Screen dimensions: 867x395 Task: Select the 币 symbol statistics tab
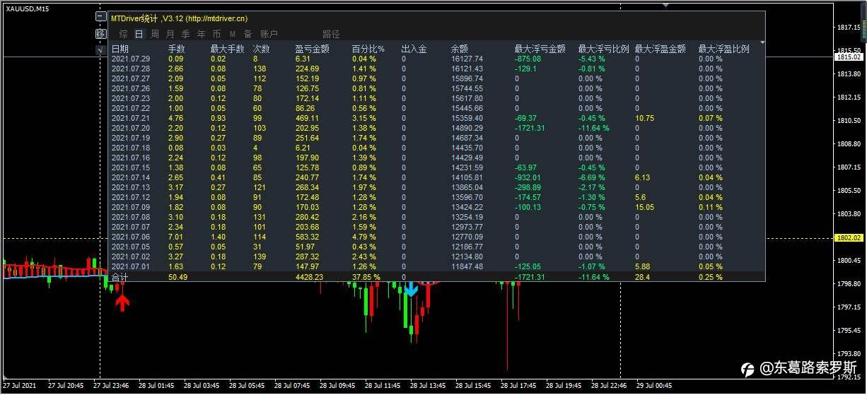[x=216, y=34]
